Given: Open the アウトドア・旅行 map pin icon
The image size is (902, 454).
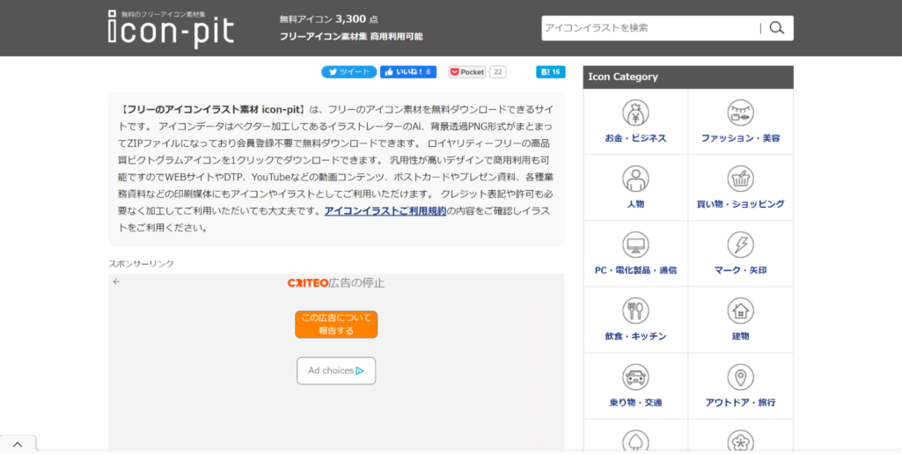Looking at the screenshot, I should (740, 377).
